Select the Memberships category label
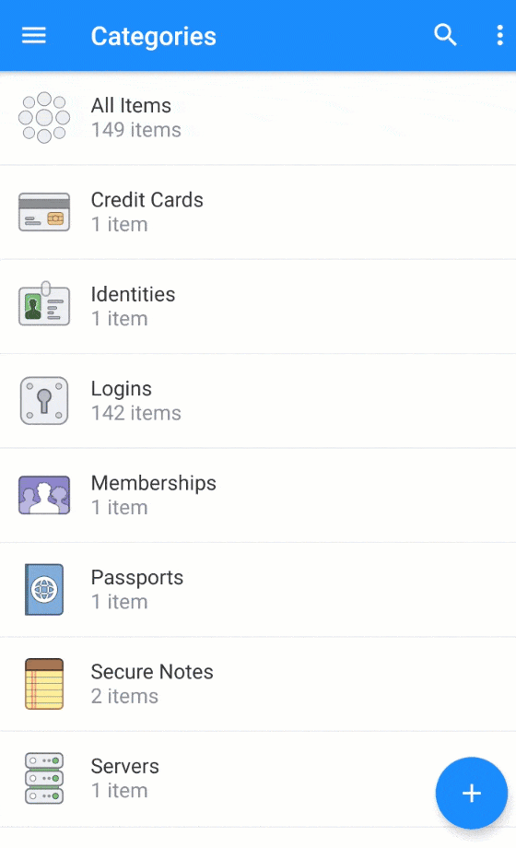 154,483
